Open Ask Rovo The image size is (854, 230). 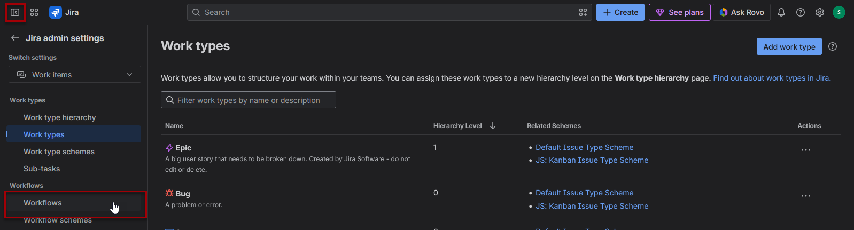click(742, 12)
